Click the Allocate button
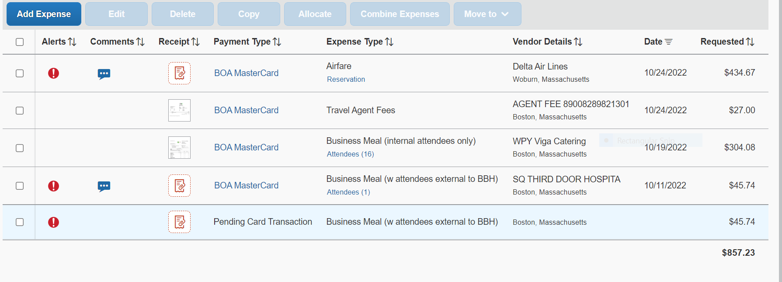Image resolution: width=782 pixels, height=282 pixels. coord(315,14)
